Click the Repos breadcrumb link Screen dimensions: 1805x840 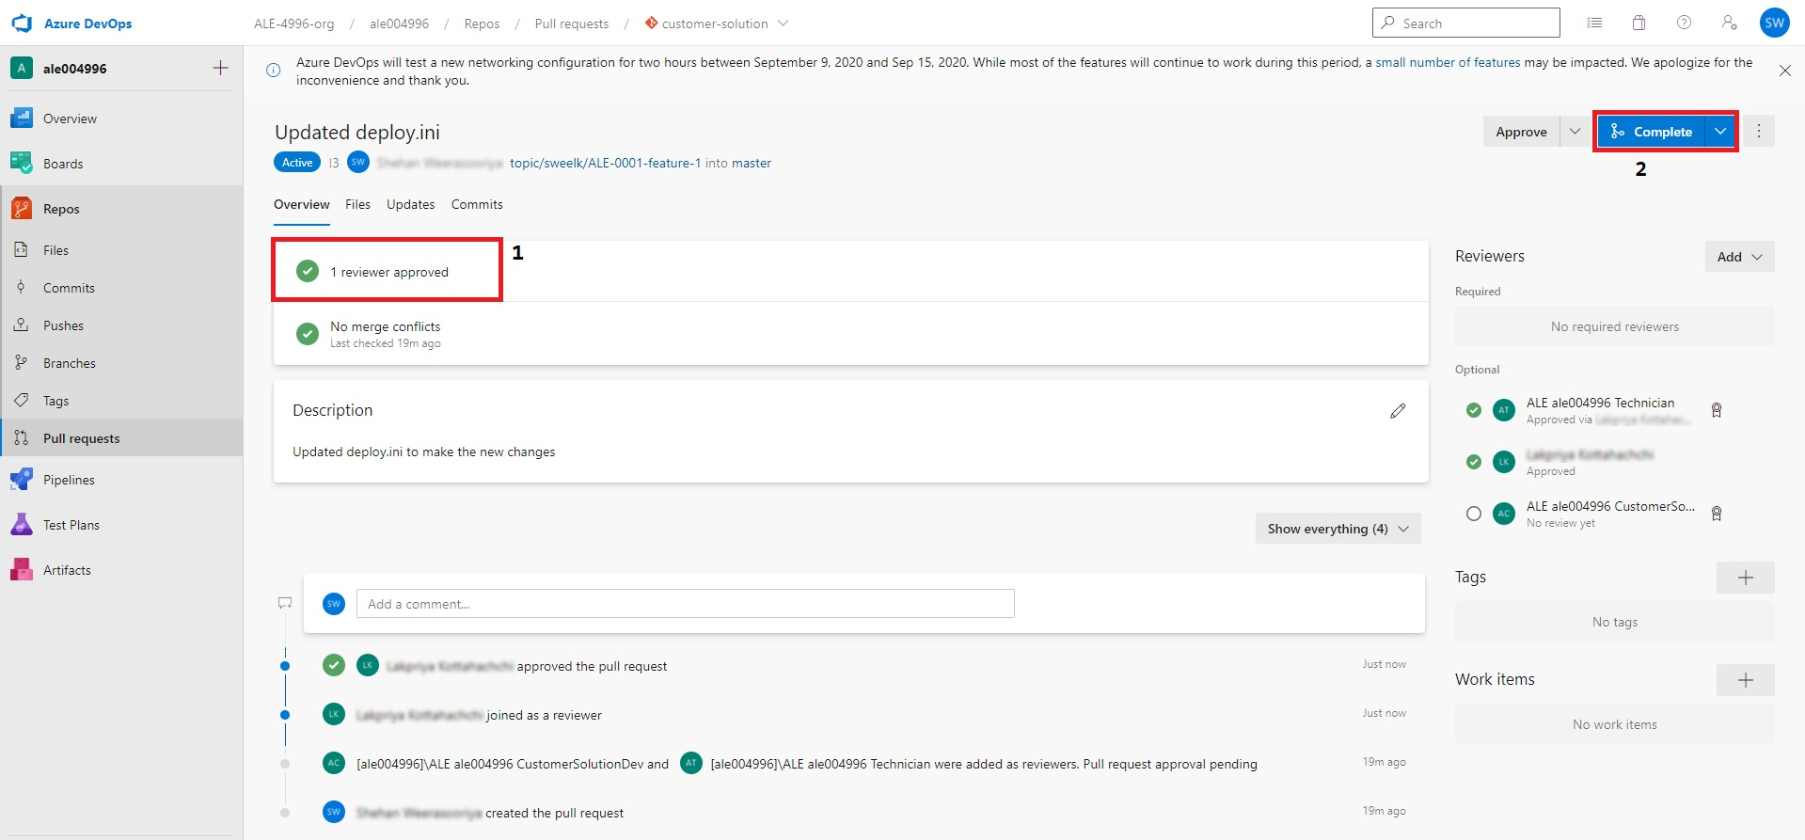(x=482, y=24)
